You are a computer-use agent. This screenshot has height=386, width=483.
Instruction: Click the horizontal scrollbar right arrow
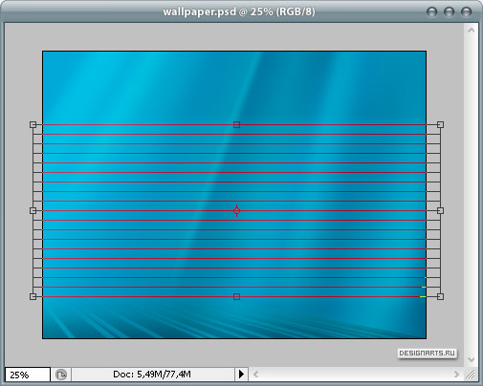456,375
